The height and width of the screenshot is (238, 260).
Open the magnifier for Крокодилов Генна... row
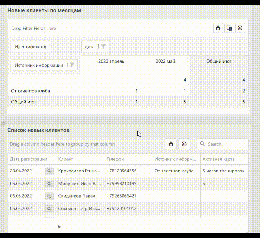pos(49,171)
